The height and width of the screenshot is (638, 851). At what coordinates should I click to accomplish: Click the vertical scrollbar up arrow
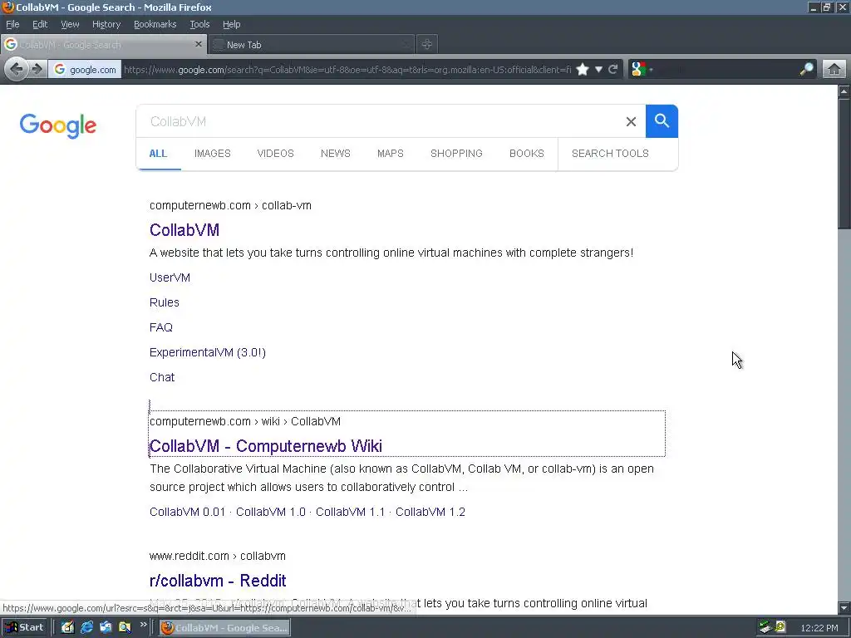point(844,91)
